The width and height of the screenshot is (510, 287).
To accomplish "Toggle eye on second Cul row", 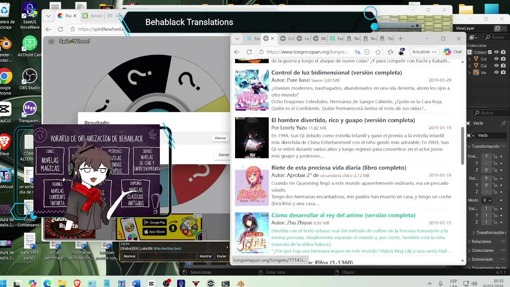I will (496, 66).
